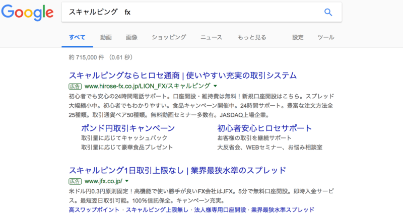This screenshot has width=403, height=220.
Task: Open the 高スワップポイント link
Action: (94, 210)
